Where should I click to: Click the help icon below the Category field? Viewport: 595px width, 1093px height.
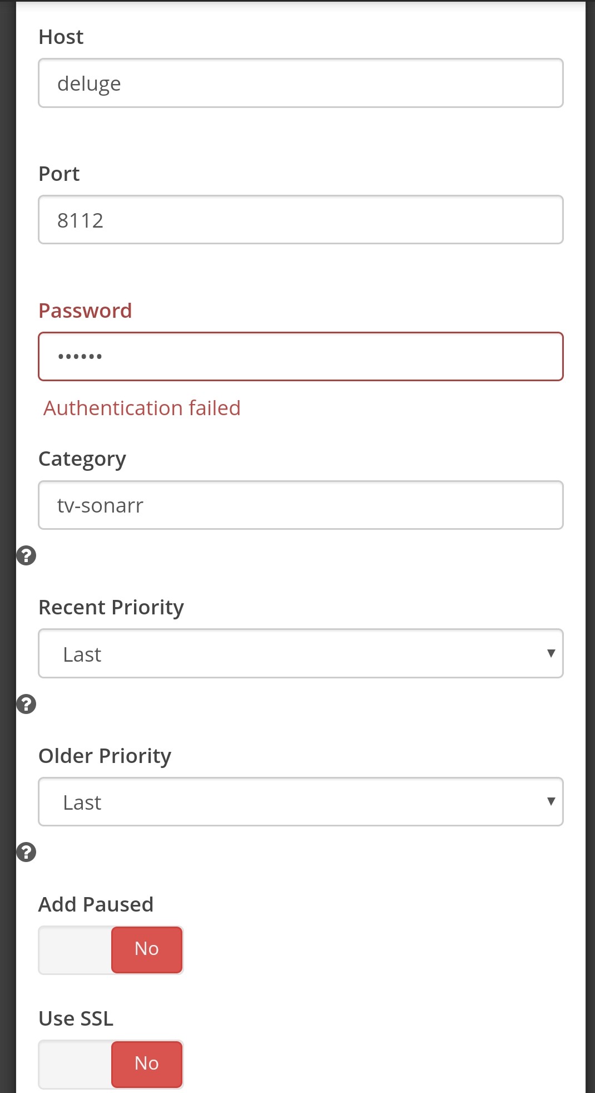pyautogui.click(x=25, y=555)
